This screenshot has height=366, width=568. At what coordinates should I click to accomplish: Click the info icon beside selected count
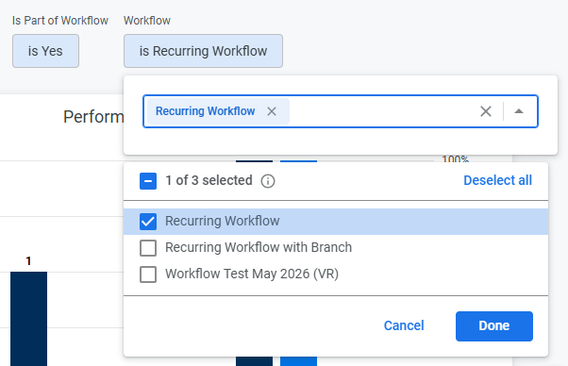coord(268,181)
